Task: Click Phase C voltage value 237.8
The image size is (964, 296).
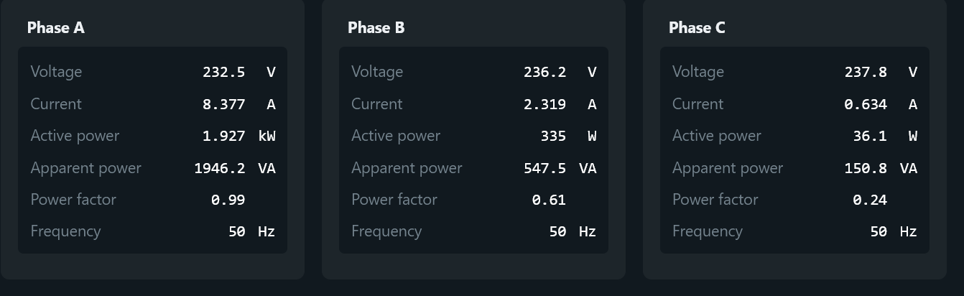Action: coord(866,72)
